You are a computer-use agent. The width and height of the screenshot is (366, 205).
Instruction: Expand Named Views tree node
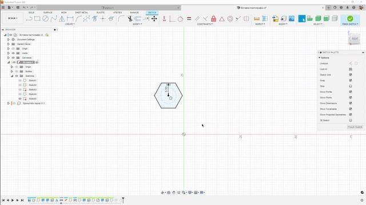(x=9, y=44)
